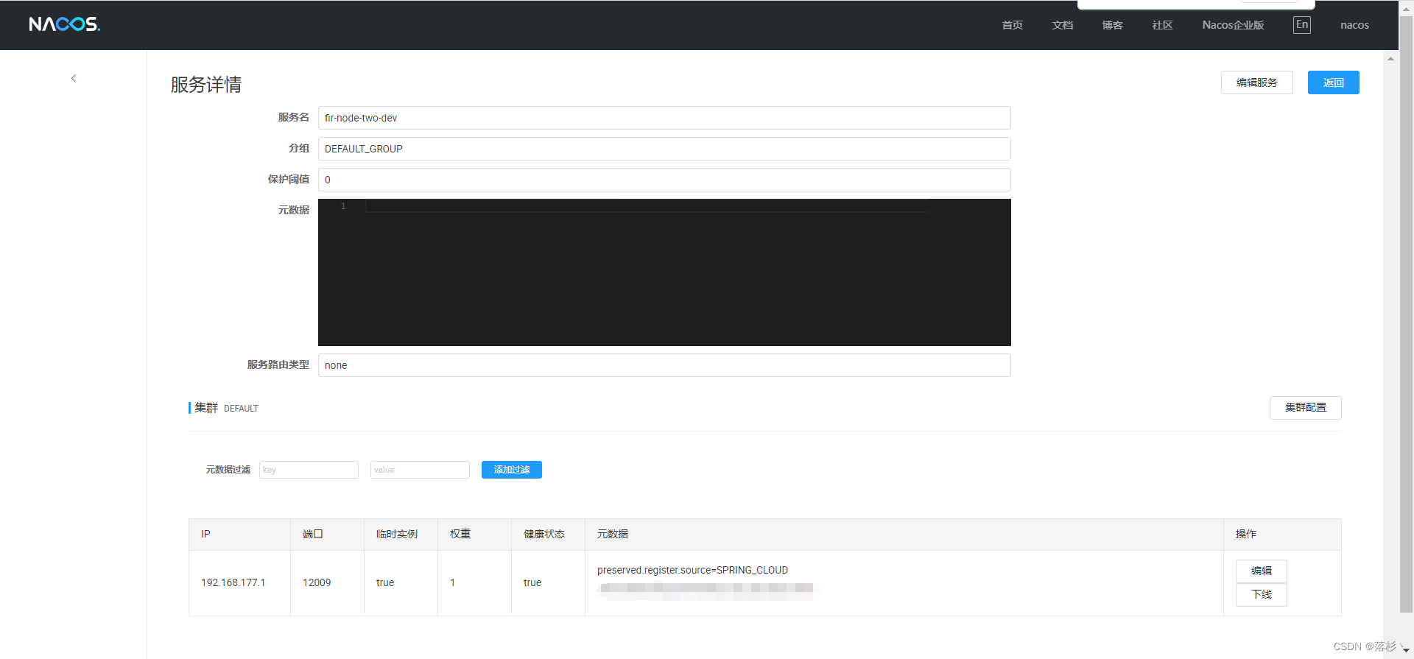This screenshot has width=1414, height=659.
Task: Click 编辑 for instance 192.168.177.1
Action: click(x=1262, y=571)
